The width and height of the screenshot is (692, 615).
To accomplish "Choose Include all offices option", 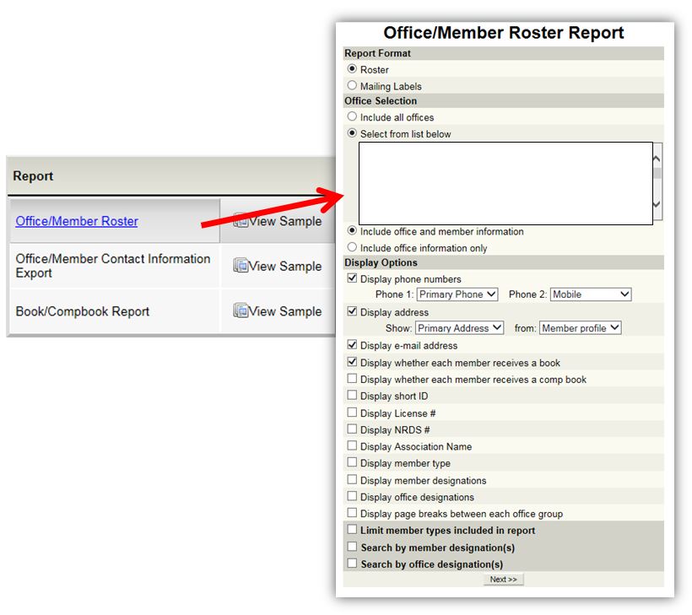I will [352, 116].
